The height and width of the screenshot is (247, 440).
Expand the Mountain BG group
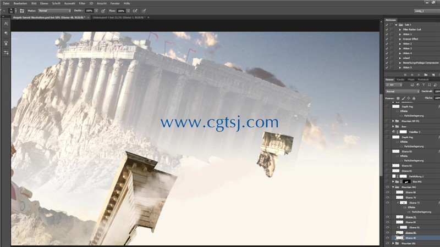pyautogui.click(x=393, y=243)
